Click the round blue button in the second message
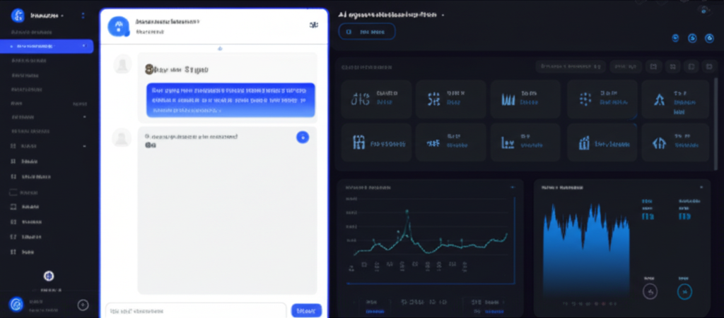The width and height of the screenshot is (724, 318). pos(303,137)
